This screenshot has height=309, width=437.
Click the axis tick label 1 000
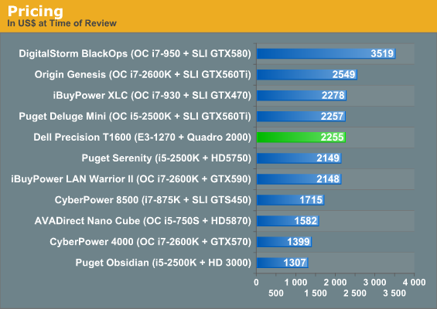[x=295, y=283]
